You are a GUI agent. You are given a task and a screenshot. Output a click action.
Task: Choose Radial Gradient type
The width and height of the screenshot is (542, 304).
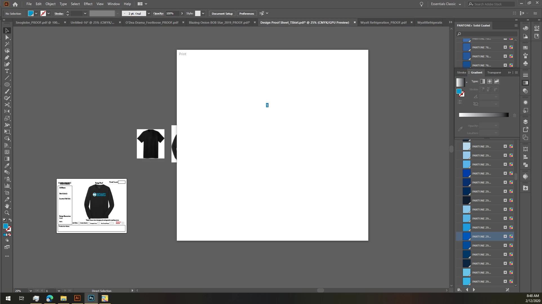(490, 81)
